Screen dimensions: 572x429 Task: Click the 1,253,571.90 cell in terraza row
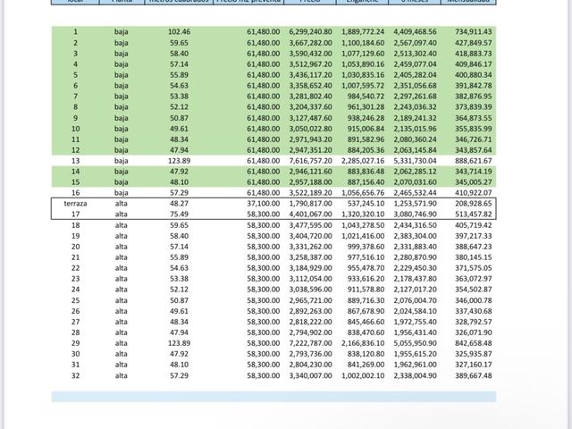[415, 204]
